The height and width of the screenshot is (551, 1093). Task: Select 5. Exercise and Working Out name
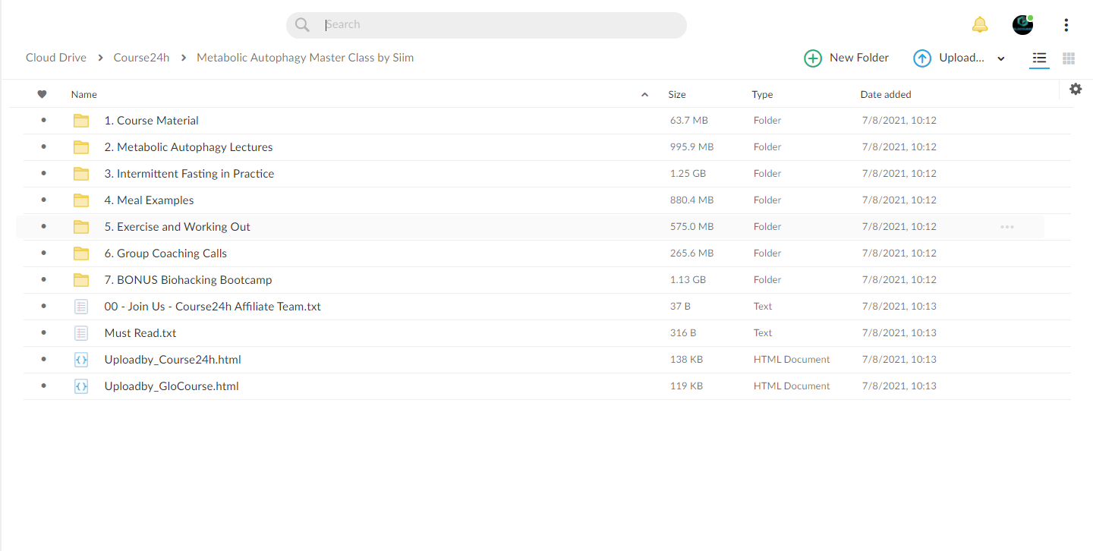pos(178,227)
